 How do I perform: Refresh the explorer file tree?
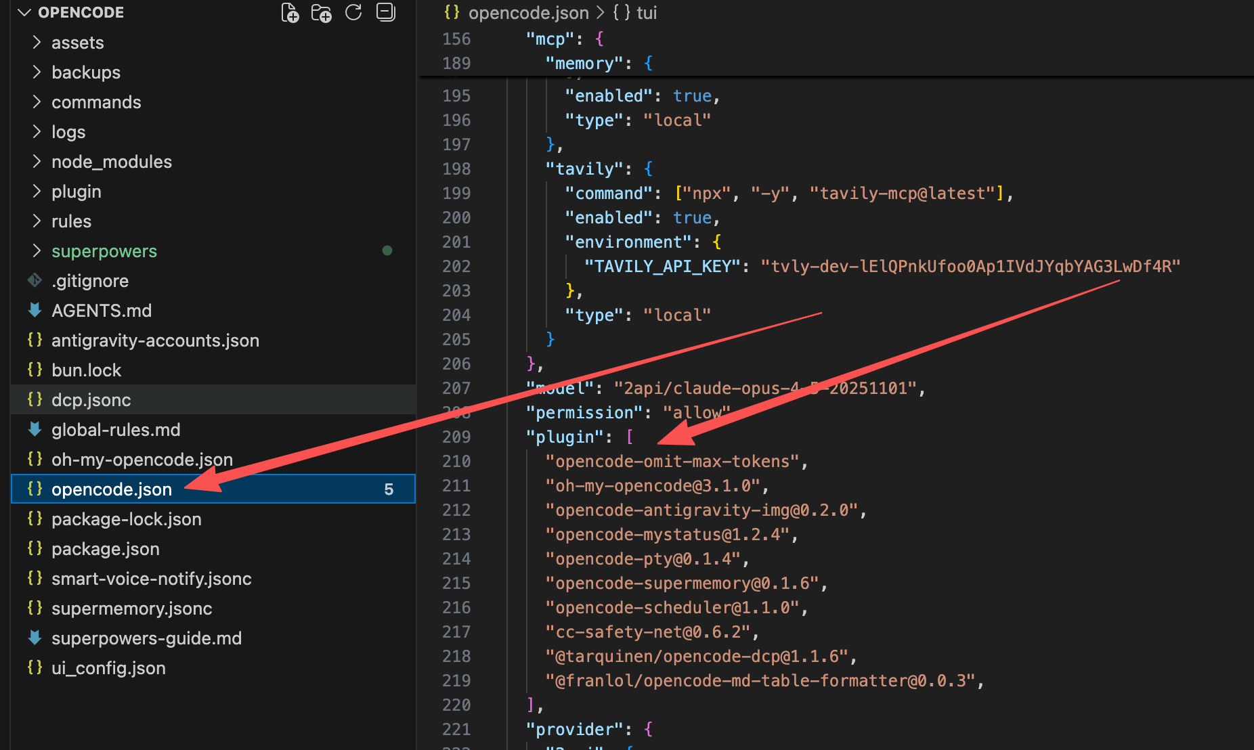coord(353,13)
